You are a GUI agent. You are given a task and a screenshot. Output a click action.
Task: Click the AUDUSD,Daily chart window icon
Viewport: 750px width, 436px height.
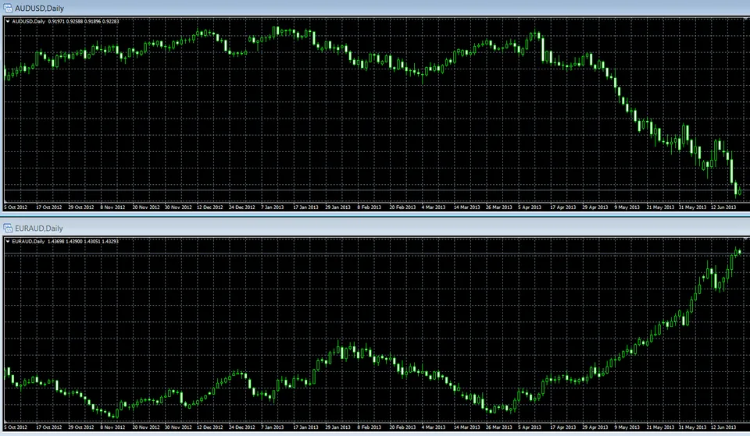pos(8,8)
